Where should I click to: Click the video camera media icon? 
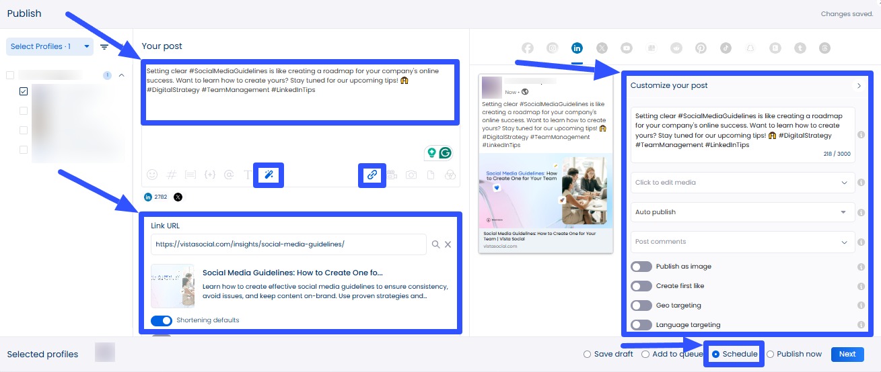click(392, 175)
